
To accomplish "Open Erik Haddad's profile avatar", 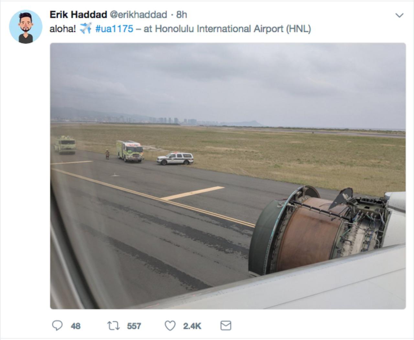I will point(26,27).
